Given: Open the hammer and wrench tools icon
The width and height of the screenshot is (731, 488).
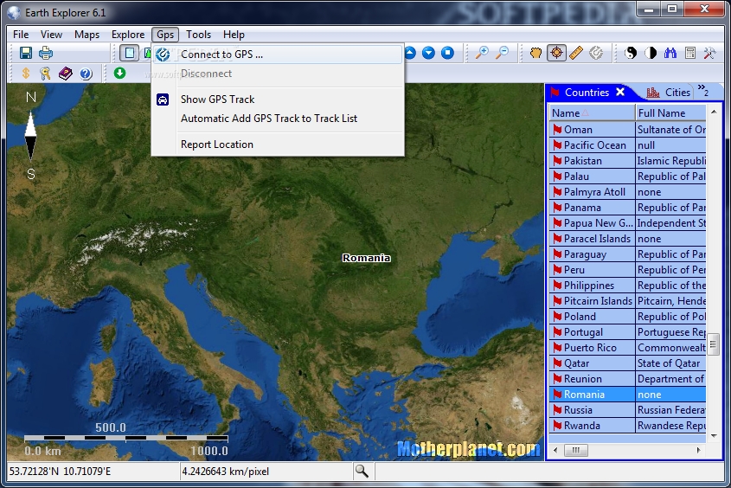Looking at the screenshot, I should click(x=710, y=53).
